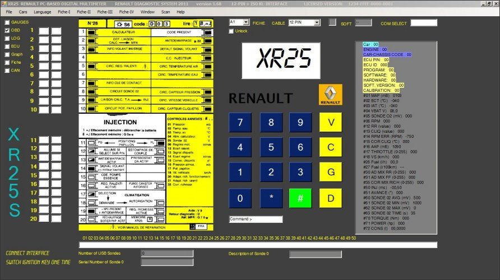The image size is (500, 280).
Task: Select the 'CAR-CHASSIS CODE : 00' row
Action: coord(387,55)
